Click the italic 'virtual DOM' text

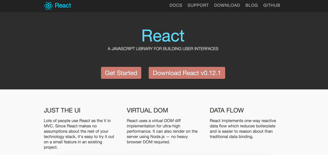(x=163, y=121)
